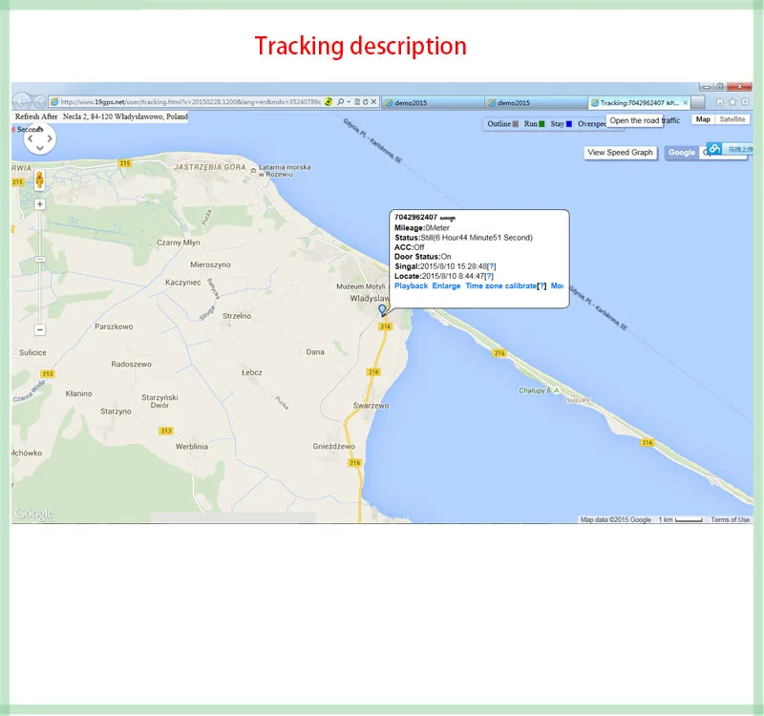This screenshot has width=764, height=716.
Task: Open the Favorites star icon
Action: 732,102
